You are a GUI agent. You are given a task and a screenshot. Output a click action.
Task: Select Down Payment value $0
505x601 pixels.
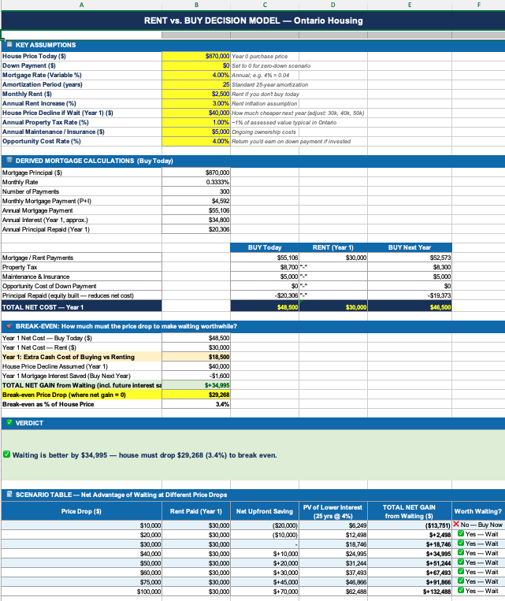(x=196, y=66)
